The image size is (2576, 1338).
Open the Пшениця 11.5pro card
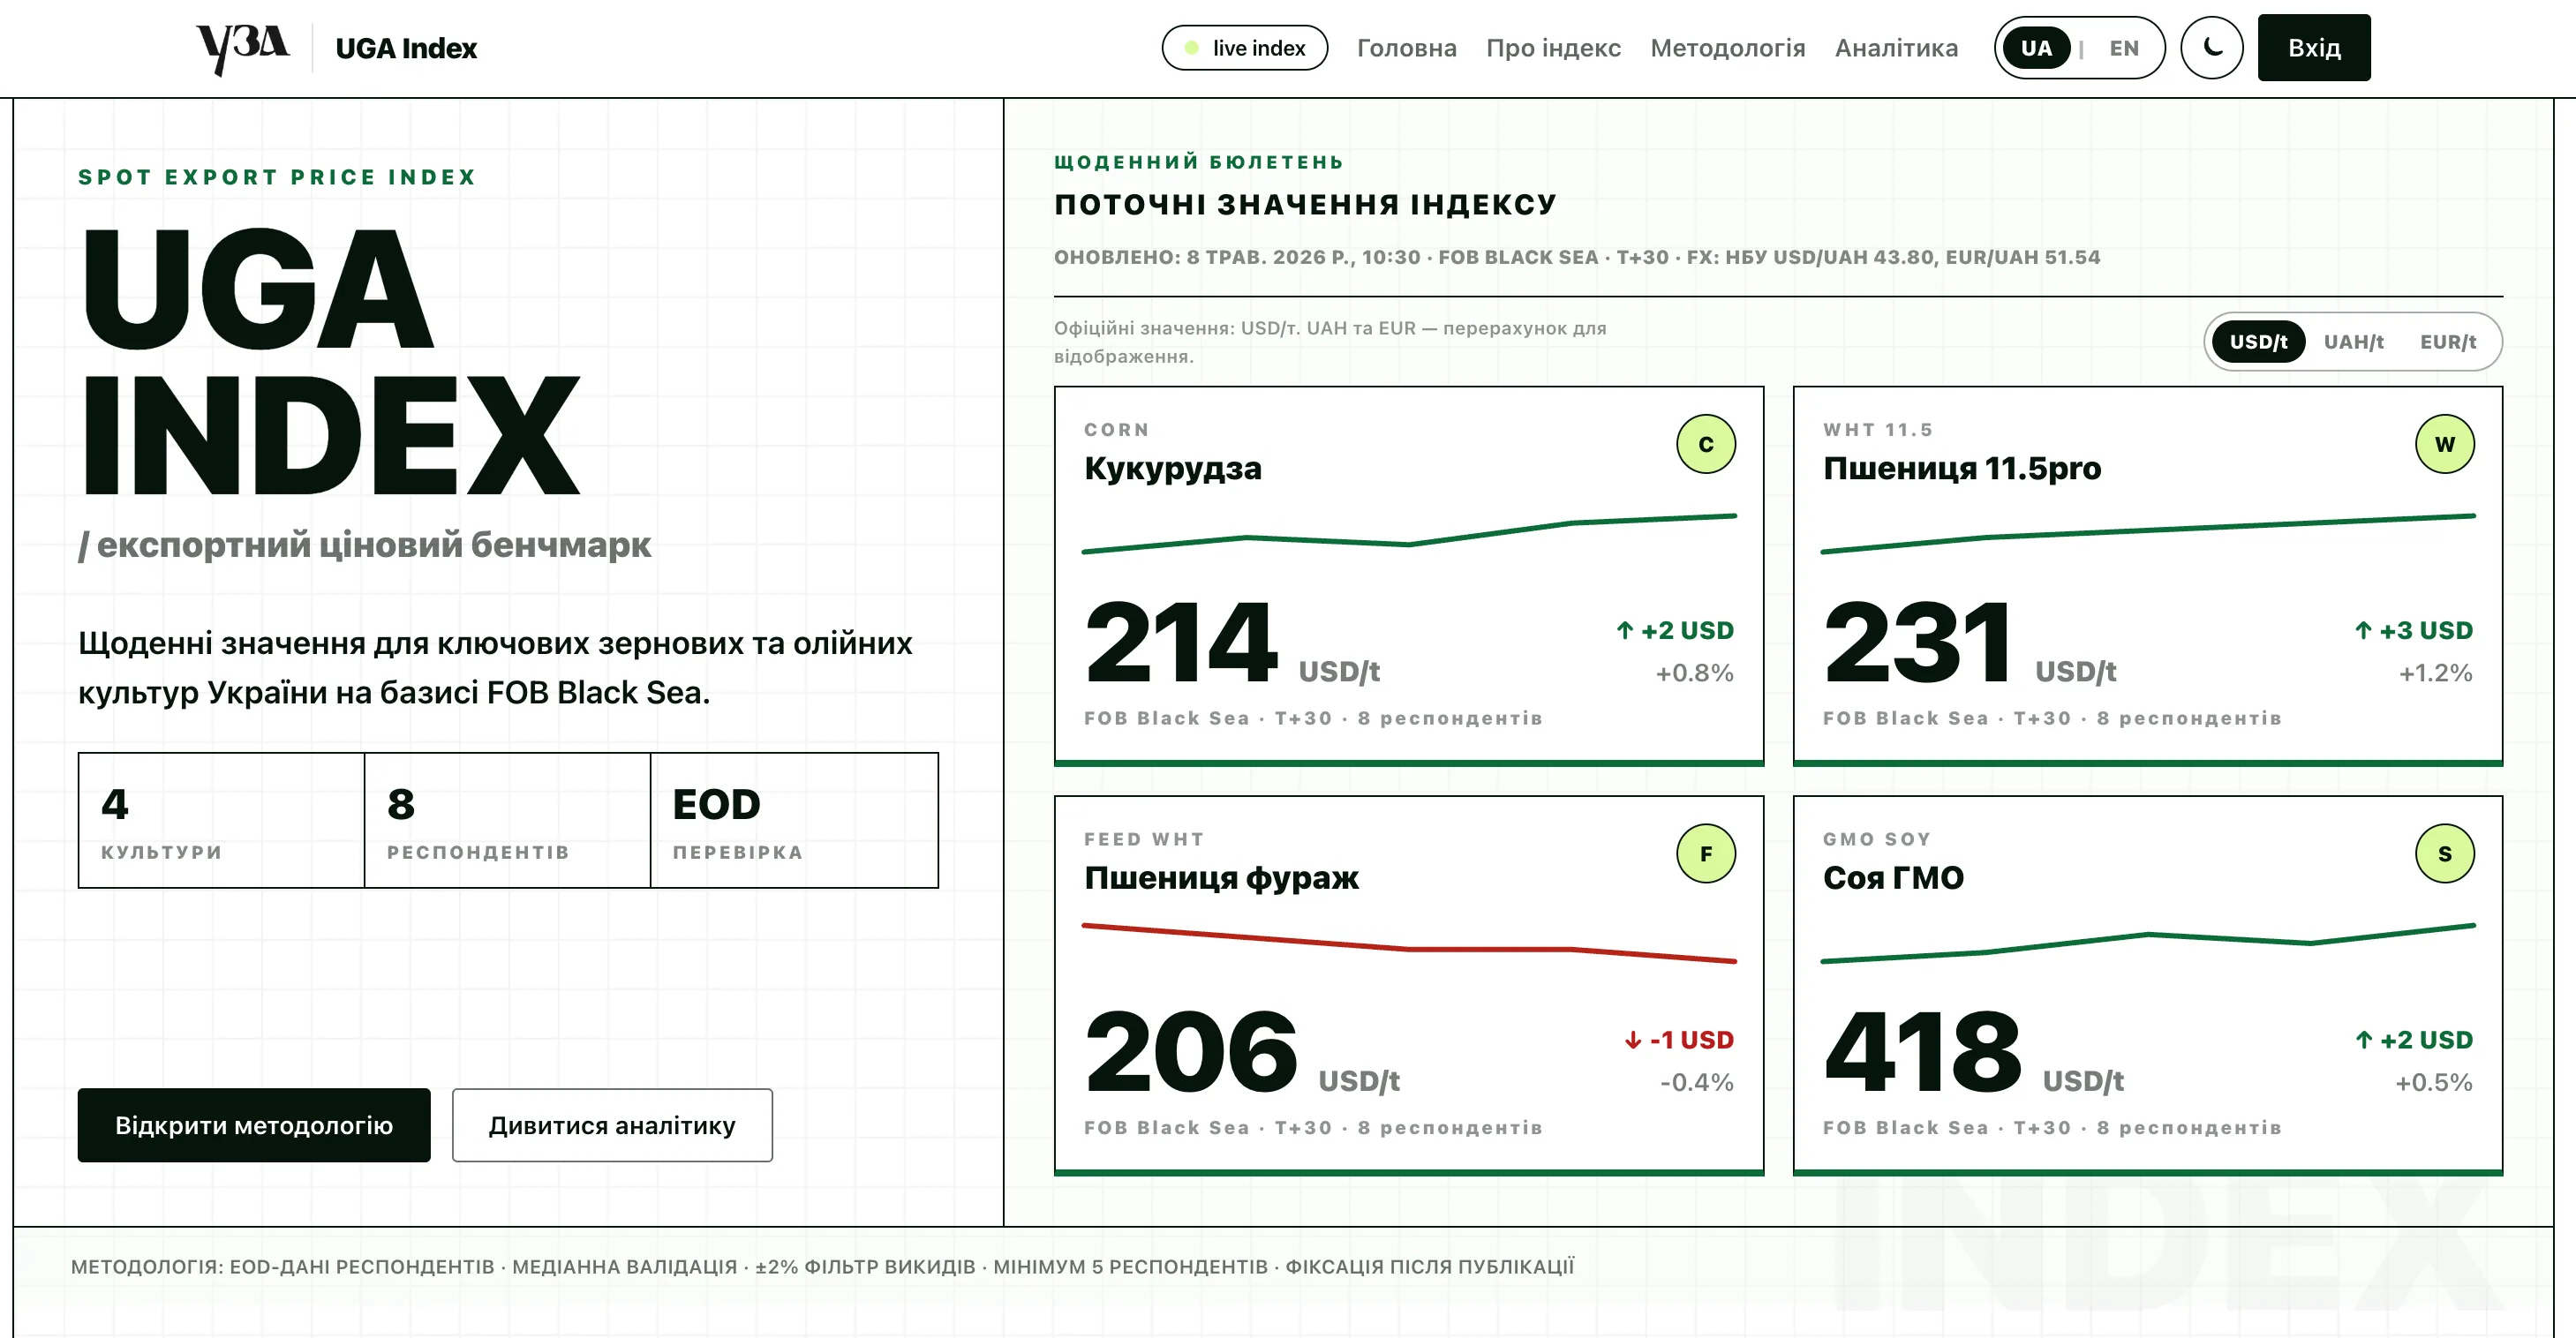tap(2148, 576)
